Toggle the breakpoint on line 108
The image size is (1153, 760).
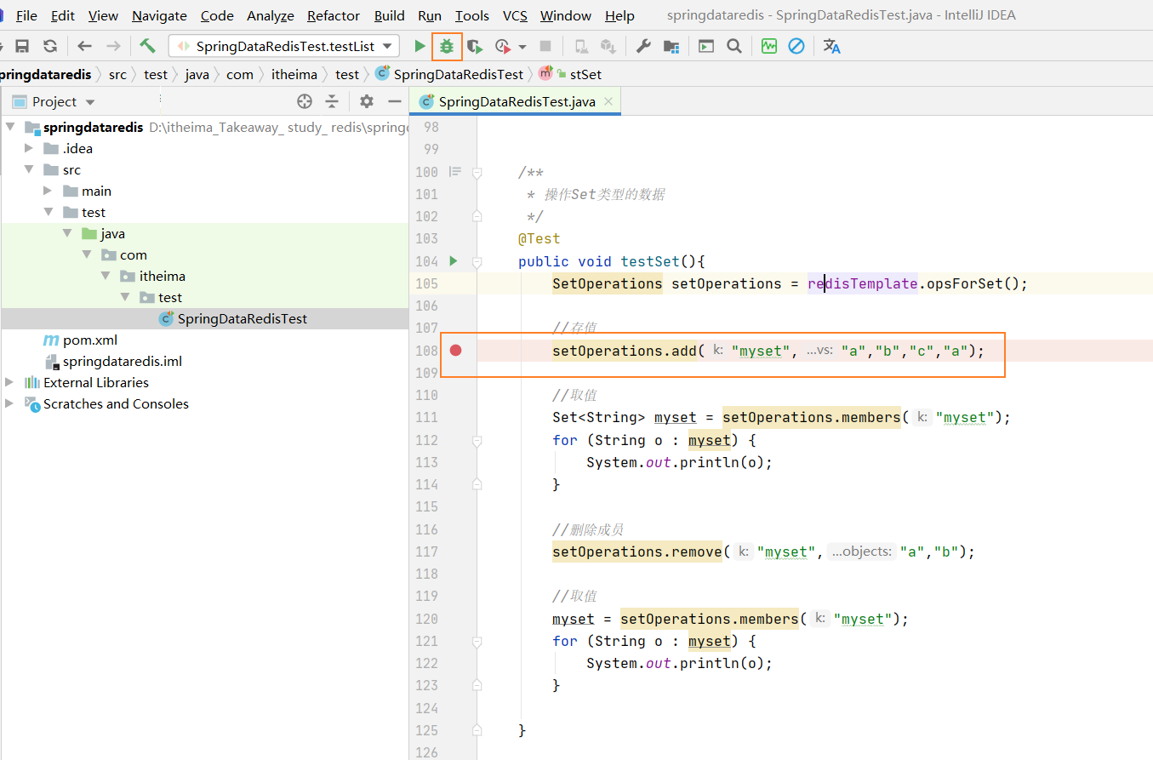coord(456,350)
